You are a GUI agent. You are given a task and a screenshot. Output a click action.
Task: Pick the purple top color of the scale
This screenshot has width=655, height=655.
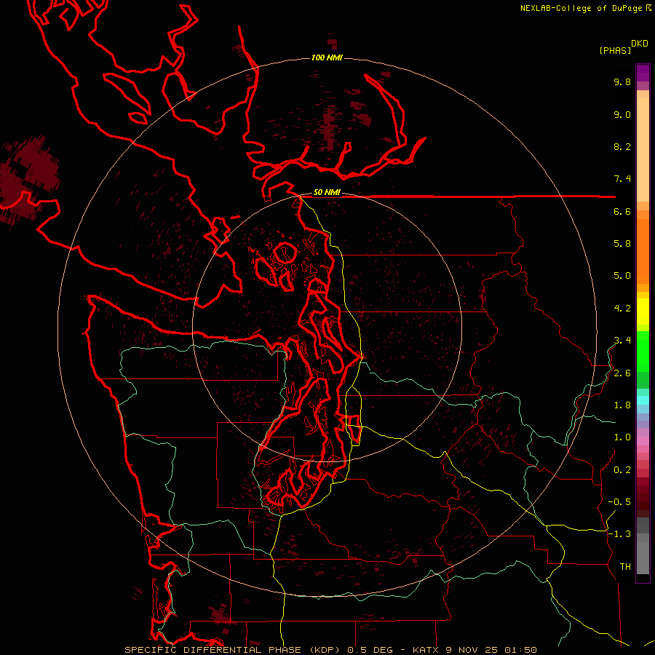click(x=643, y=73)
